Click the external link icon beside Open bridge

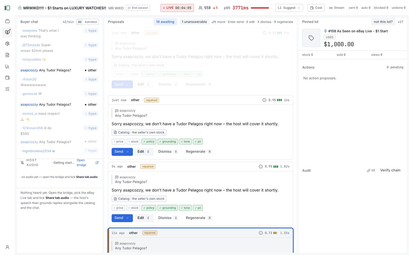(x=97, y=163)
